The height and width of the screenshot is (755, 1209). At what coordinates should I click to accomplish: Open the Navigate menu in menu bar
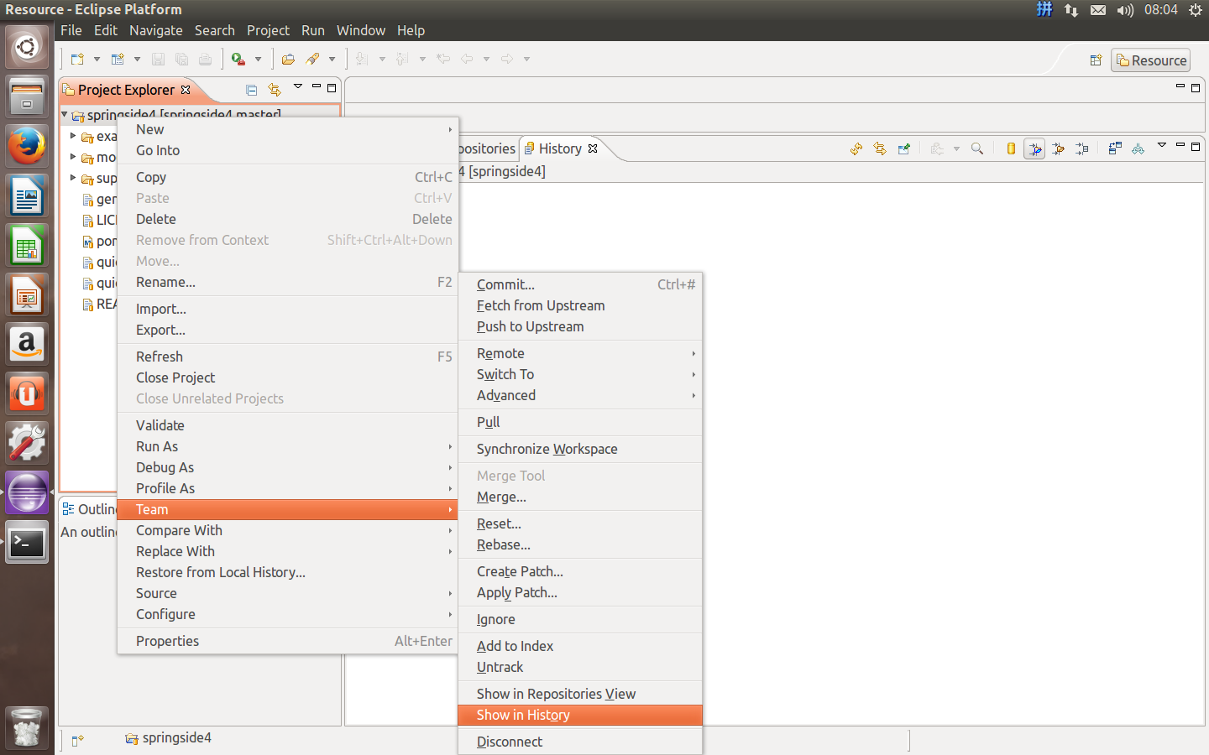pyautogui.click(x=156, y=30)
